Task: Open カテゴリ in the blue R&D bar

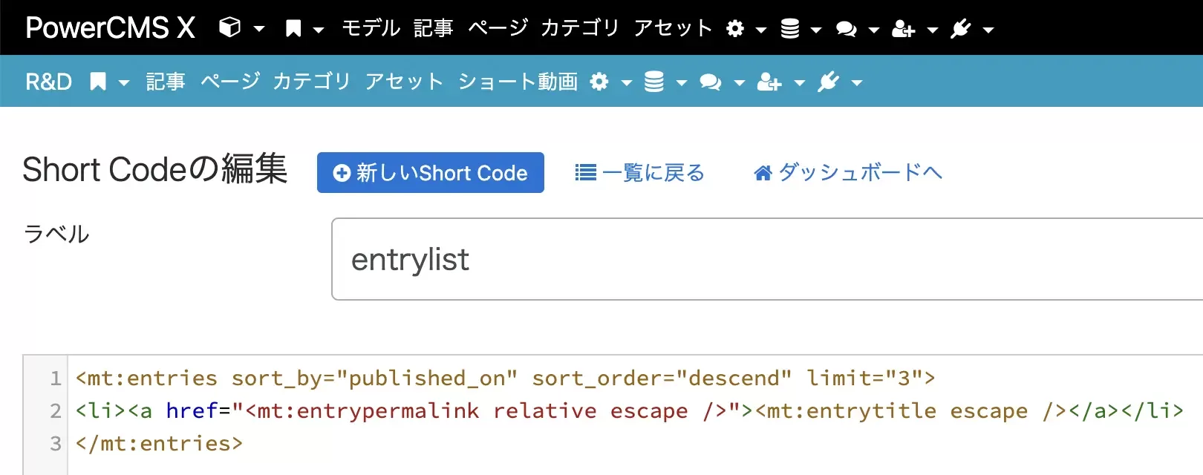Action: point(312,82)
